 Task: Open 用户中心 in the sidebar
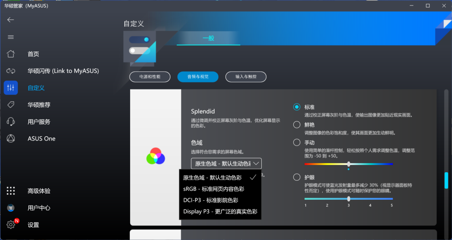click(39, 208)
